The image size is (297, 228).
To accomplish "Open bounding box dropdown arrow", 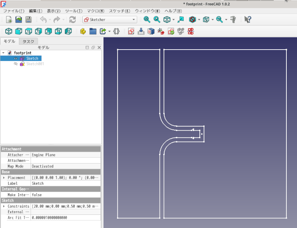I will pyautogui.click(x=213, y=19).
